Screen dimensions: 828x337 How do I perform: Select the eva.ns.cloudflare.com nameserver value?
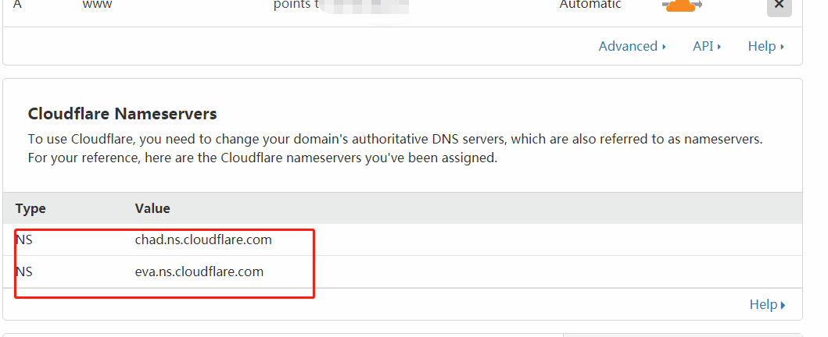[199, 271]
